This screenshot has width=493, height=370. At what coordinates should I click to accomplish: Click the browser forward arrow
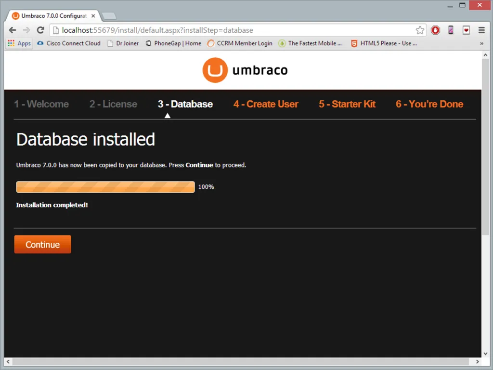pyautogui.click(x=26, y=30)
